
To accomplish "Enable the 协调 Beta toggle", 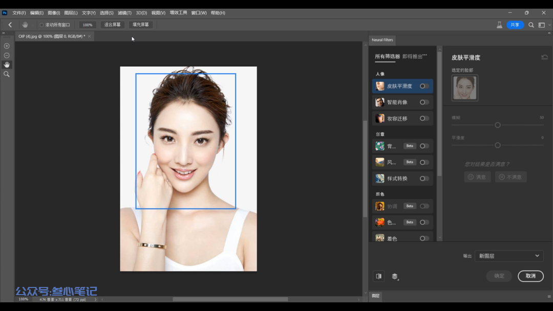I will tap(424, 206).
